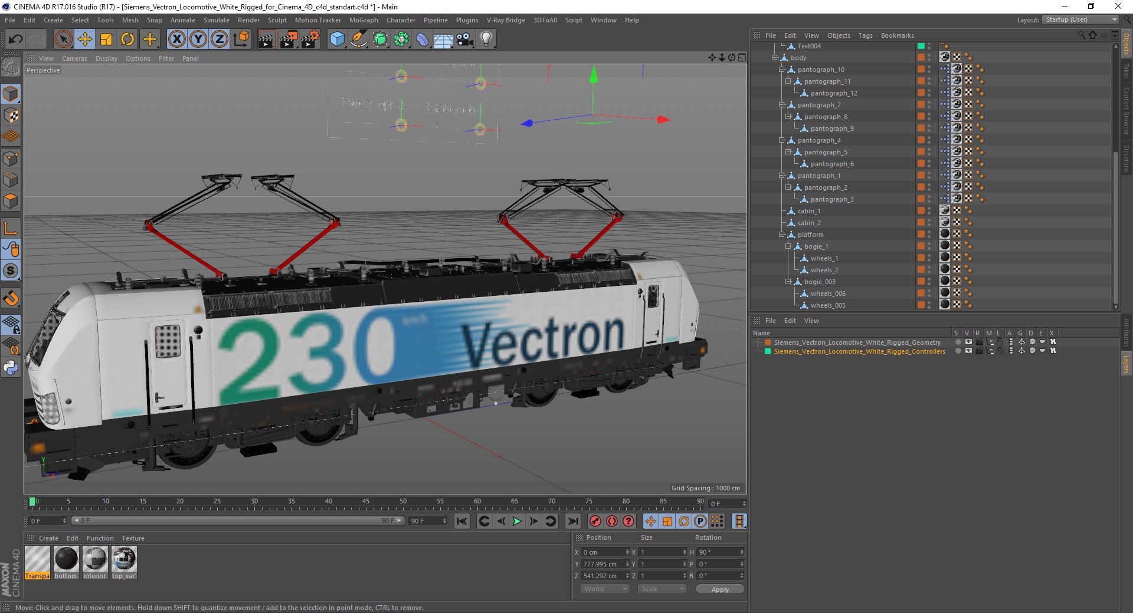Switch to Texture mode in left toolbar

click(x=11, y=116)
